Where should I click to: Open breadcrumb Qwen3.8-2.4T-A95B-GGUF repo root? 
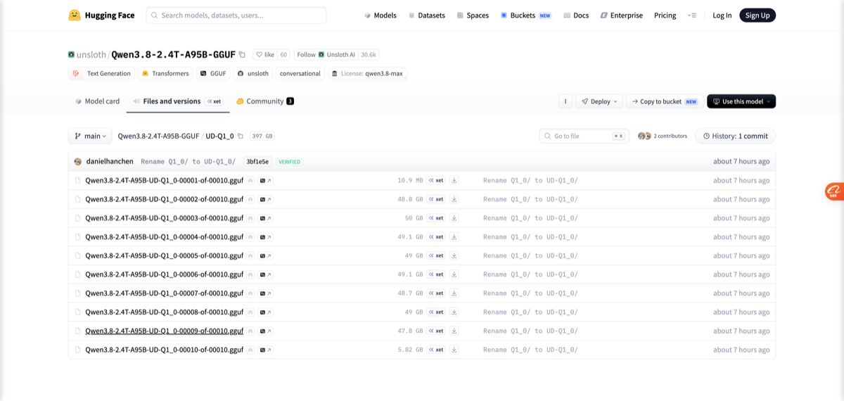tap(158, 136)
